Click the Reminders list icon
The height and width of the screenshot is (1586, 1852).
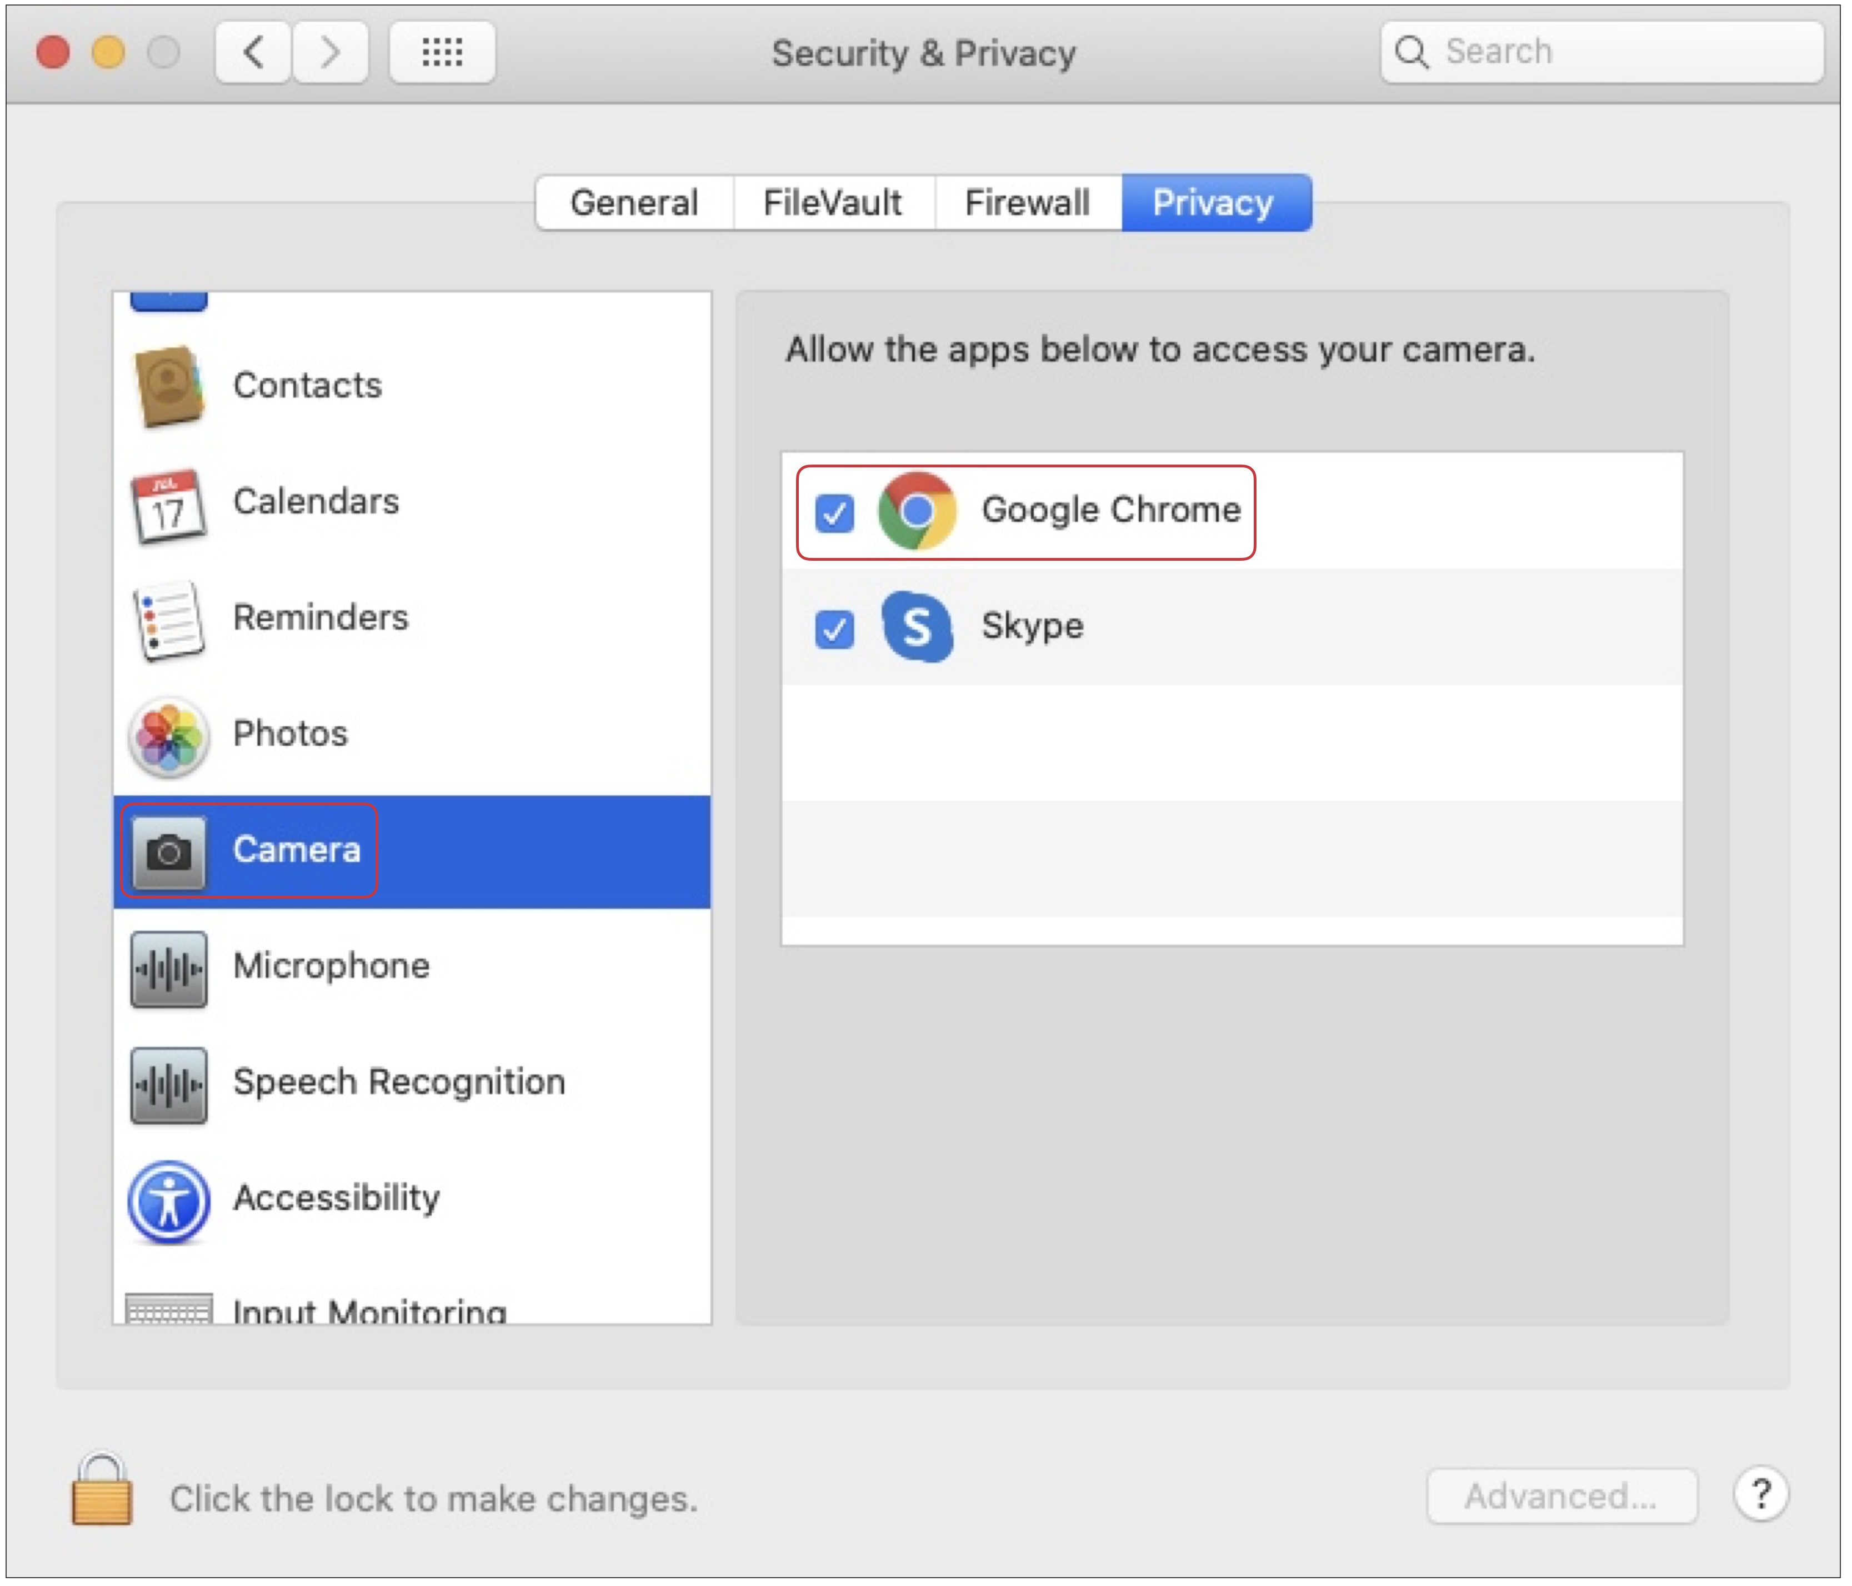coord(168,620)
